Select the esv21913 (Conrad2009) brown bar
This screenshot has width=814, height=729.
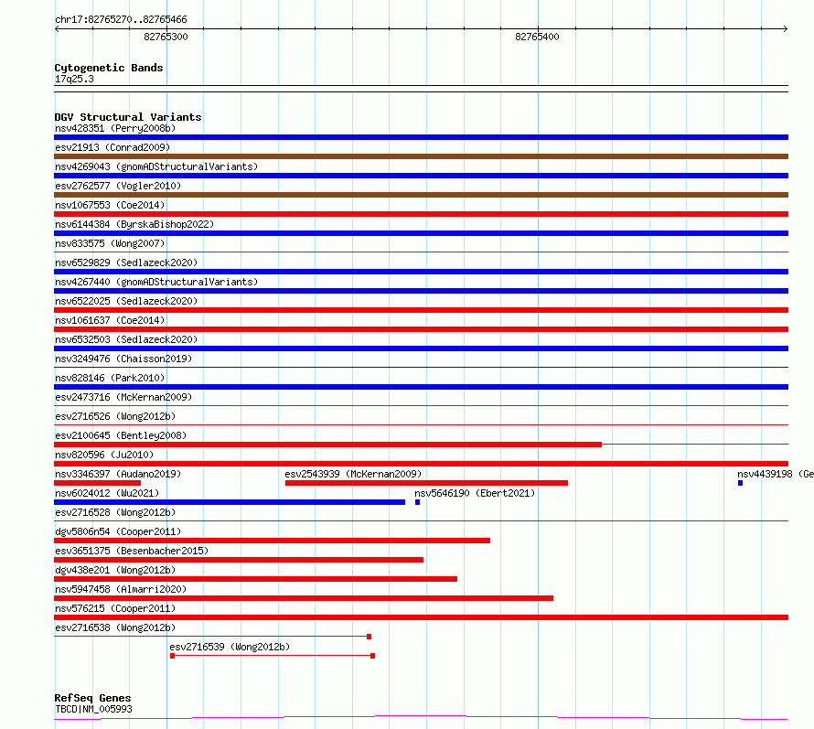click(421, 156)
